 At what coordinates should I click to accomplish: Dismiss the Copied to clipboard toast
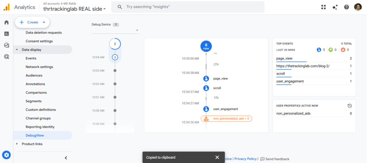[x=217, y=157]
